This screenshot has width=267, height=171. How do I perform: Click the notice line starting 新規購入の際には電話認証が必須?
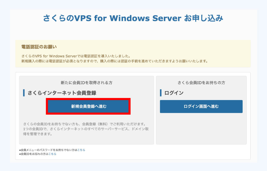click(x=115, y=61)
